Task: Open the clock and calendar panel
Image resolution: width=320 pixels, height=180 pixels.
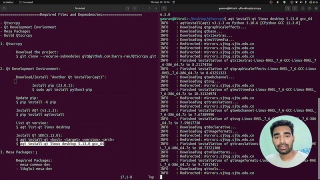Action: coord(160,2)
